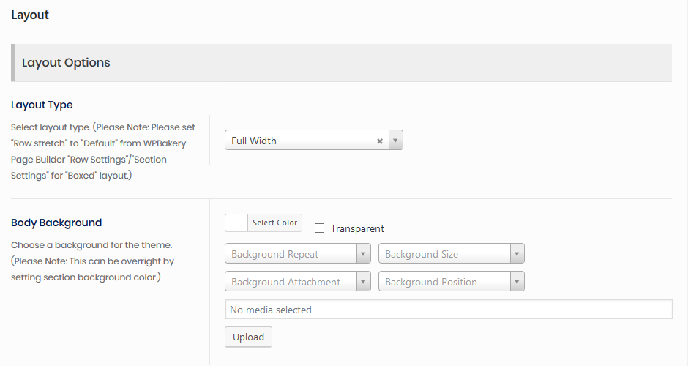Click the Background Attachment dropdown arrow
688x366 pixels.
pyautogui.click(x=364, y=282)
